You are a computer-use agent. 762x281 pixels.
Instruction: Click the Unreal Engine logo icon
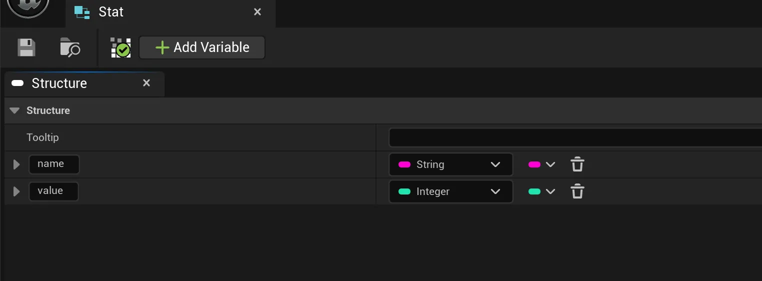point(28,7)
